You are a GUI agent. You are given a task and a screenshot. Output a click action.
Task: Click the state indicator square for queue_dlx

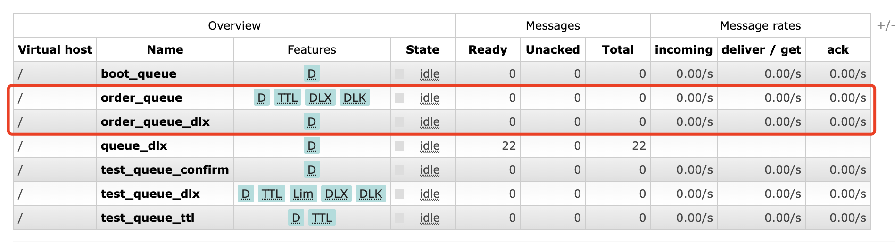(x=399, y=146)
